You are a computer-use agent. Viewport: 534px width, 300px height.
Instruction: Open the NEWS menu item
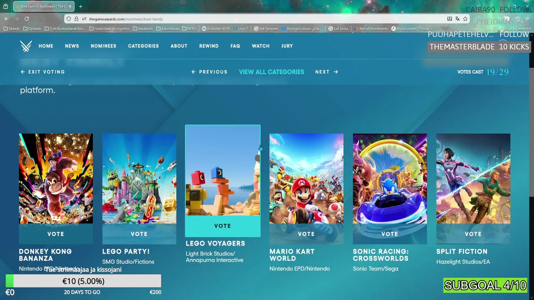pos(72,46)
